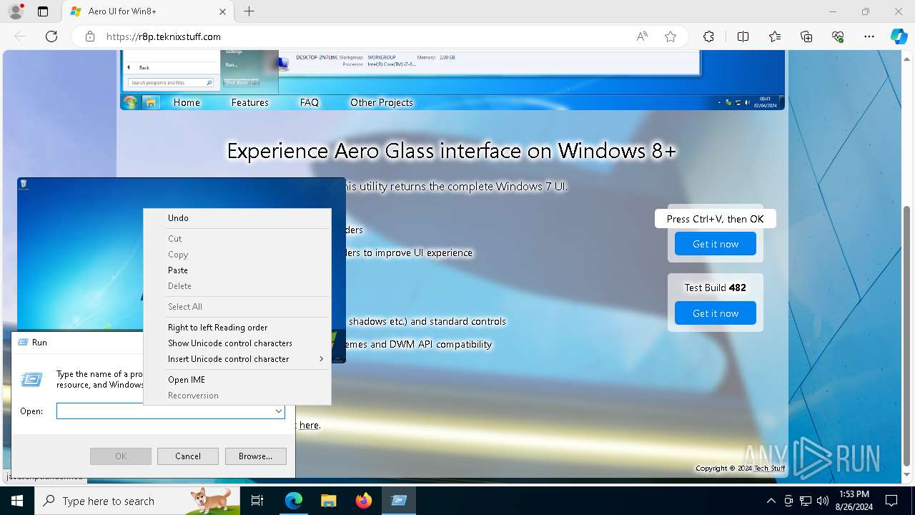Viewport: 915px width, 515px height.
Task: Open Copilot sidebar icon
Action: coord(899,36)
